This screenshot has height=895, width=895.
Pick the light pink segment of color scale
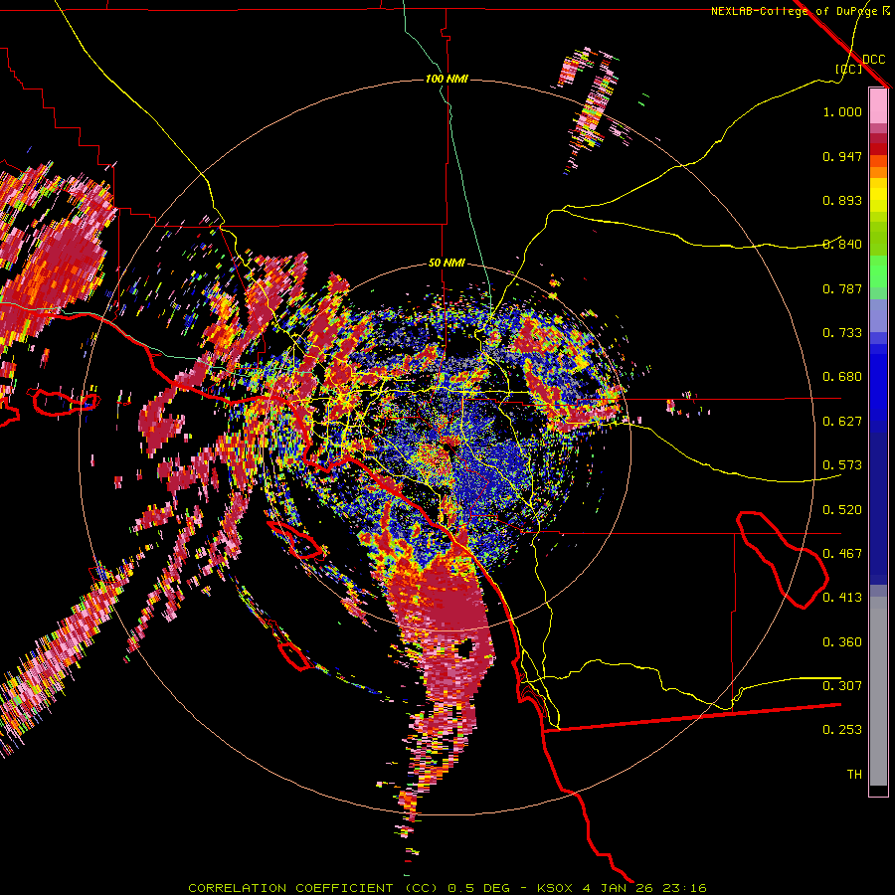pyautogui.click(x=878, y=105)
